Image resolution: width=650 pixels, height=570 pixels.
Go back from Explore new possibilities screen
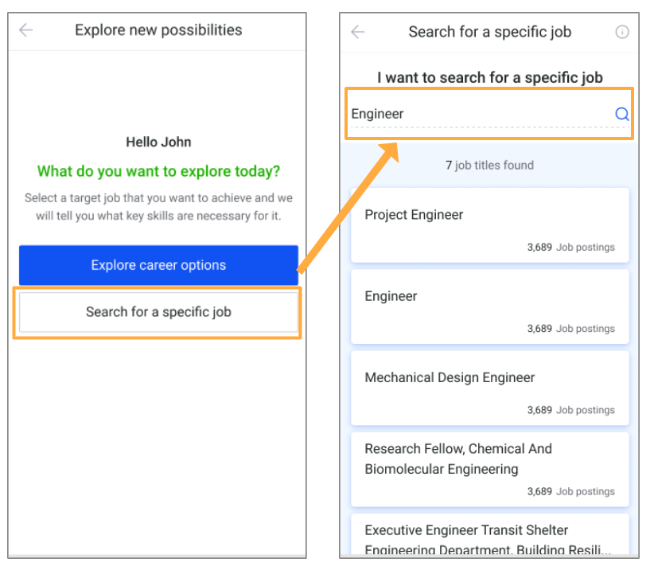coord(25,30)
